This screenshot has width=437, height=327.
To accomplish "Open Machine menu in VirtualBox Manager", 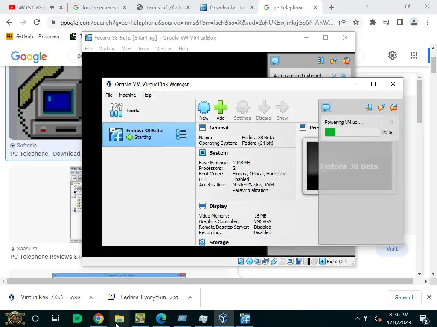I will pos(127,95).
